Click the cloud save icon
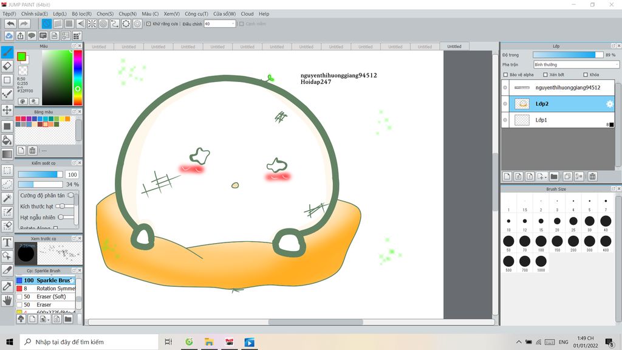Viewport: 622px width, 350px height. point(9,36)
